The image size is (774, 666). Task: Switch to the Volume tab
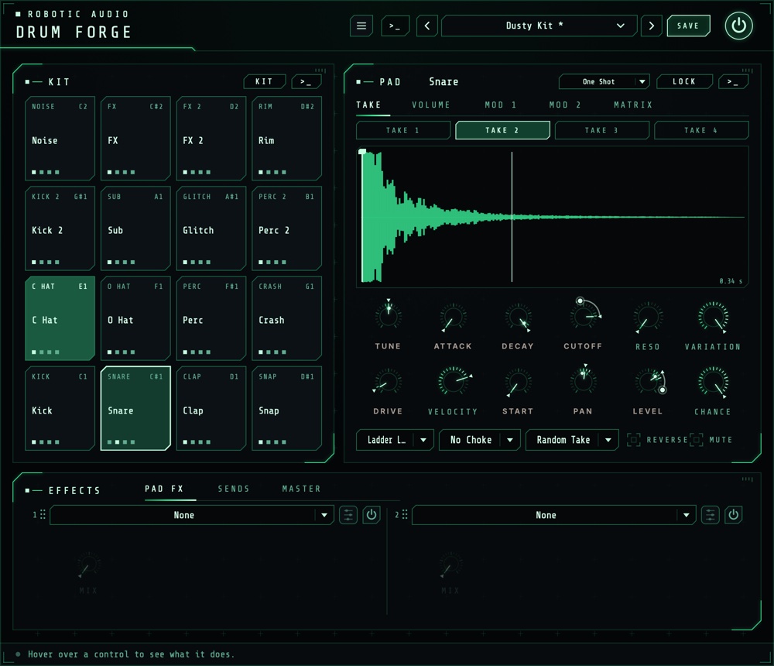coord(431,105)
